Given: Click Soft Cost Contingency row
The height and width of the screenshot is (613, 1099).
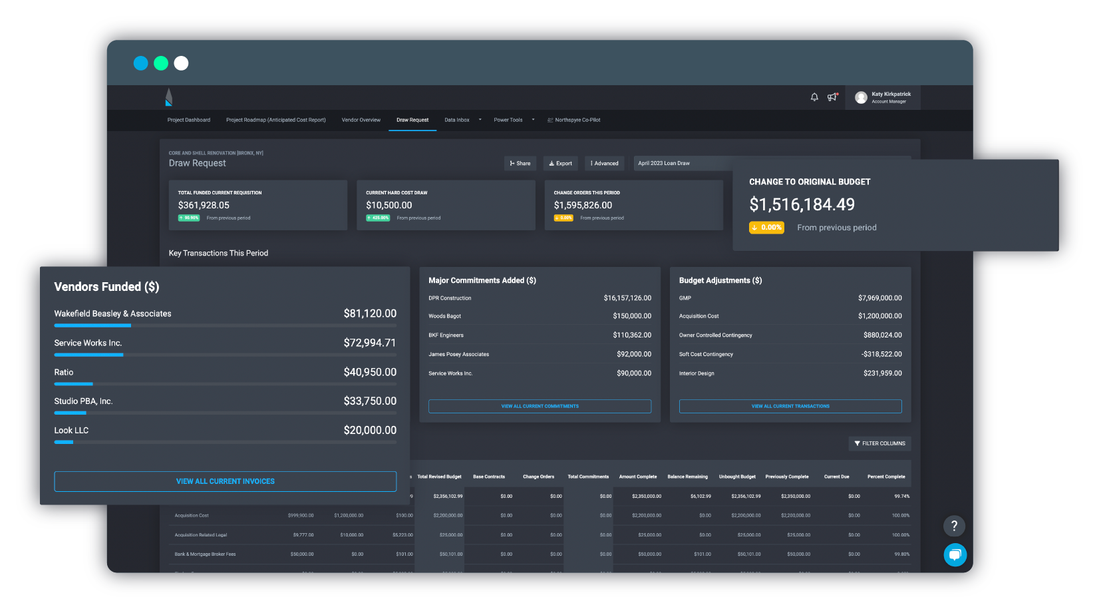Looking at the screenshot, I should [790, 354].
